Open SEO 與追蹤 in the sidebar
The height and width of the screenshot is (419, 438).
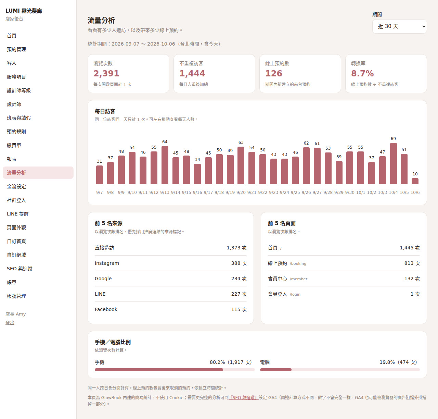click(x=38, y=269)
